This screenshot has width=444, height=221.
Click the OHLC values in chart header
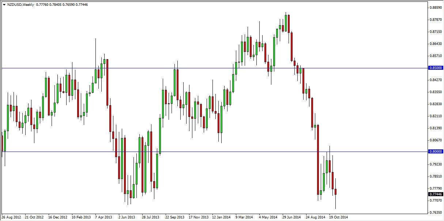tap(61, 4)
